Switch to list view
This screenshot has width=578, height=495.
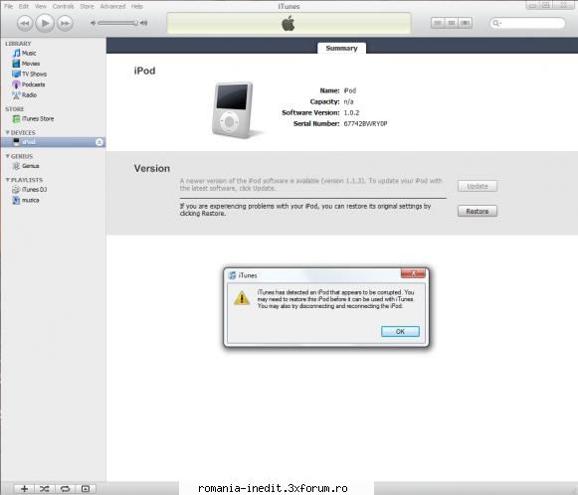pyautogui.click(x=438, y=23)
